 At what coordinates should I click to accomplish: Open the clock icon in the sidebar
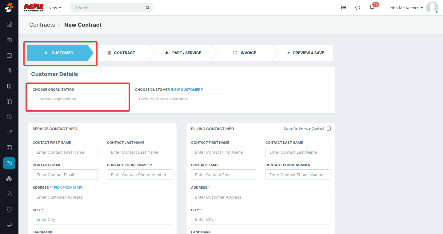tap(9, 117)
